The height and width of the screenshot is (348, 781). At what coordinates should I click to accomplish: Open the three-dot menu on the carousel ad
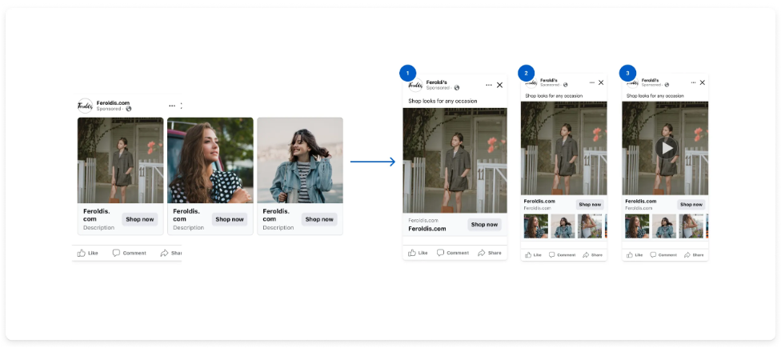172,106
